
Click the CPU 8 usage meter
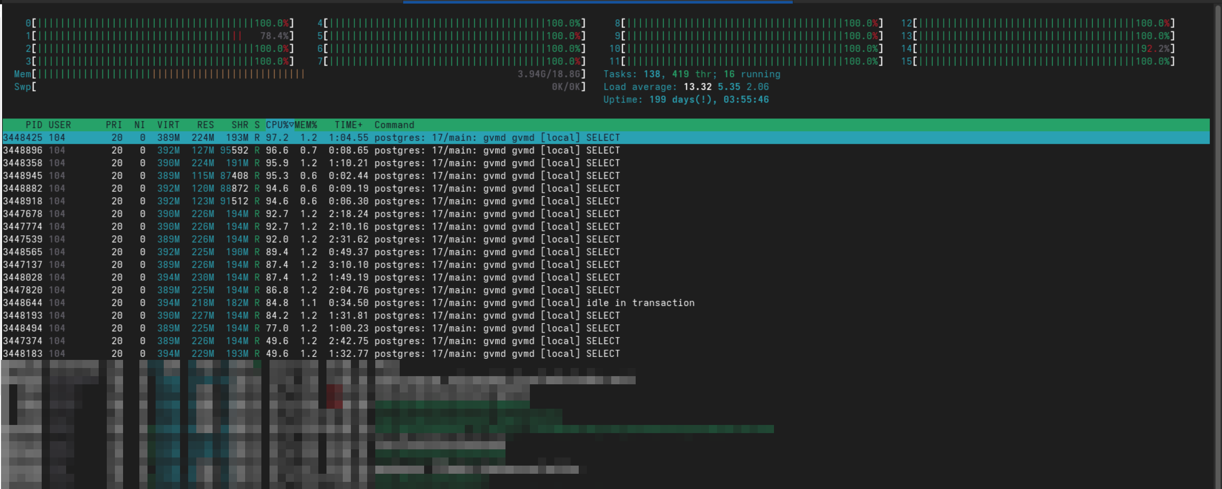[749, 23]
